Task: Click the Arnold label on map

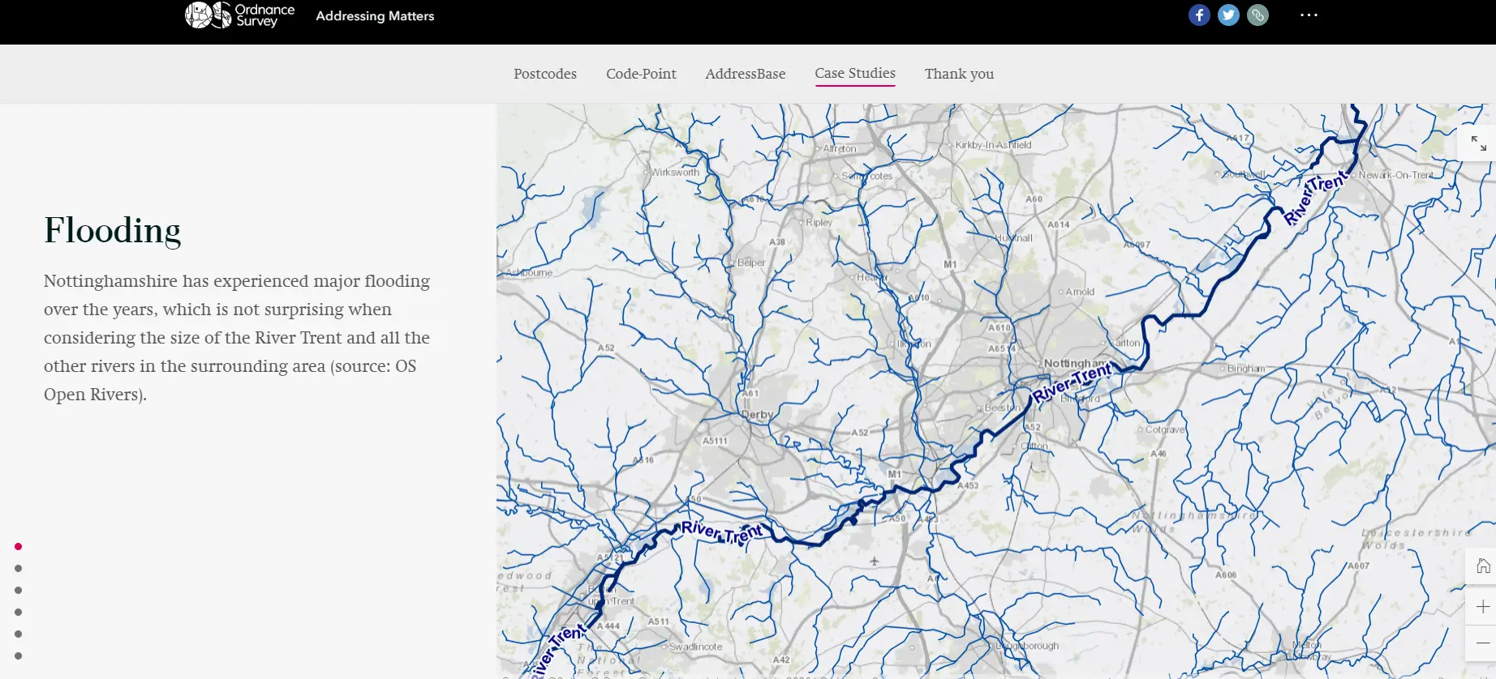Action: click(x=1080, y=292)
